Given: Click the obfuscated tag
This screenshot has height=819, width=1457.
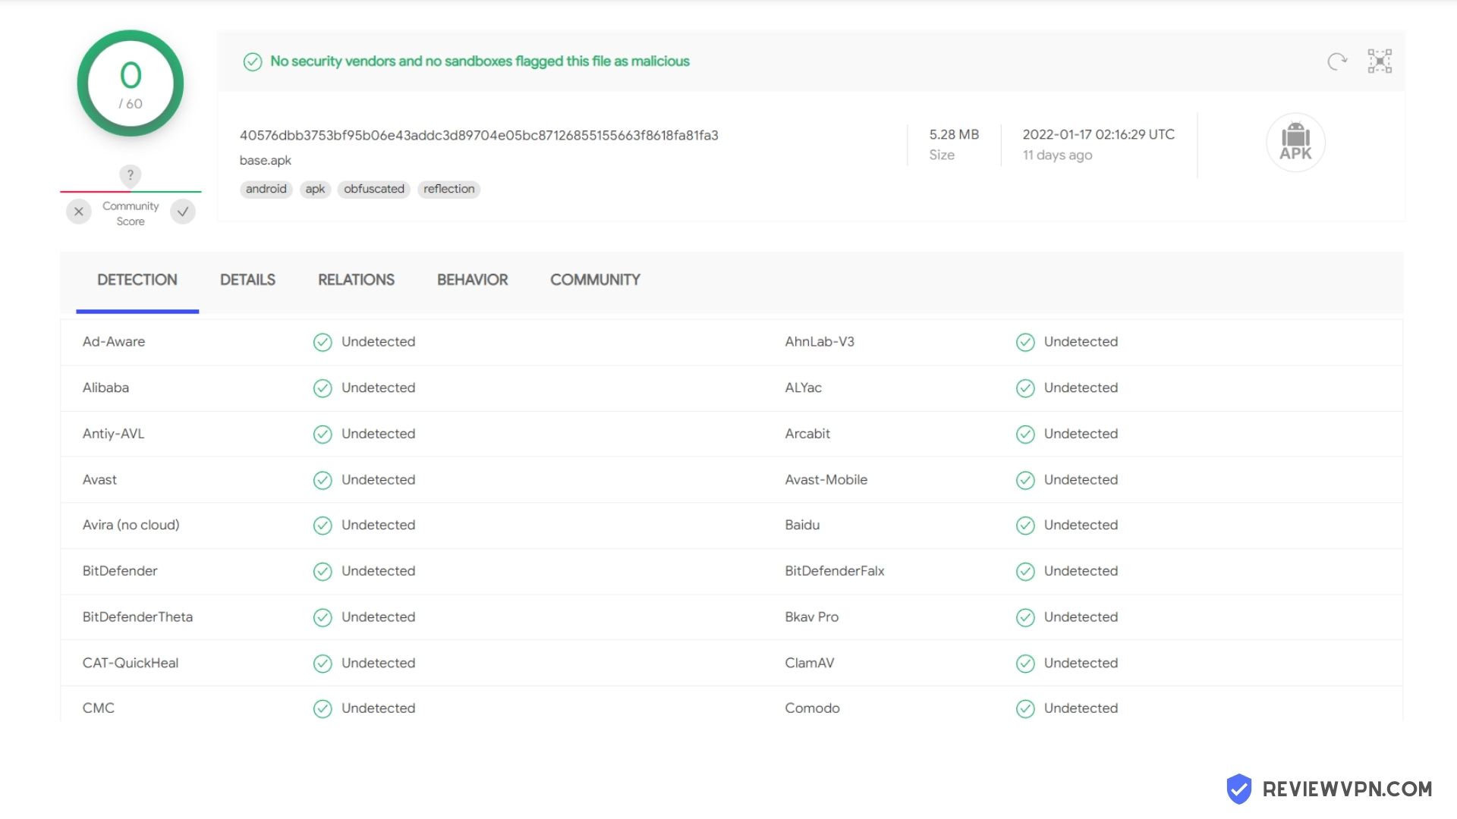Looking at the screenshot, I should point(374,189).
